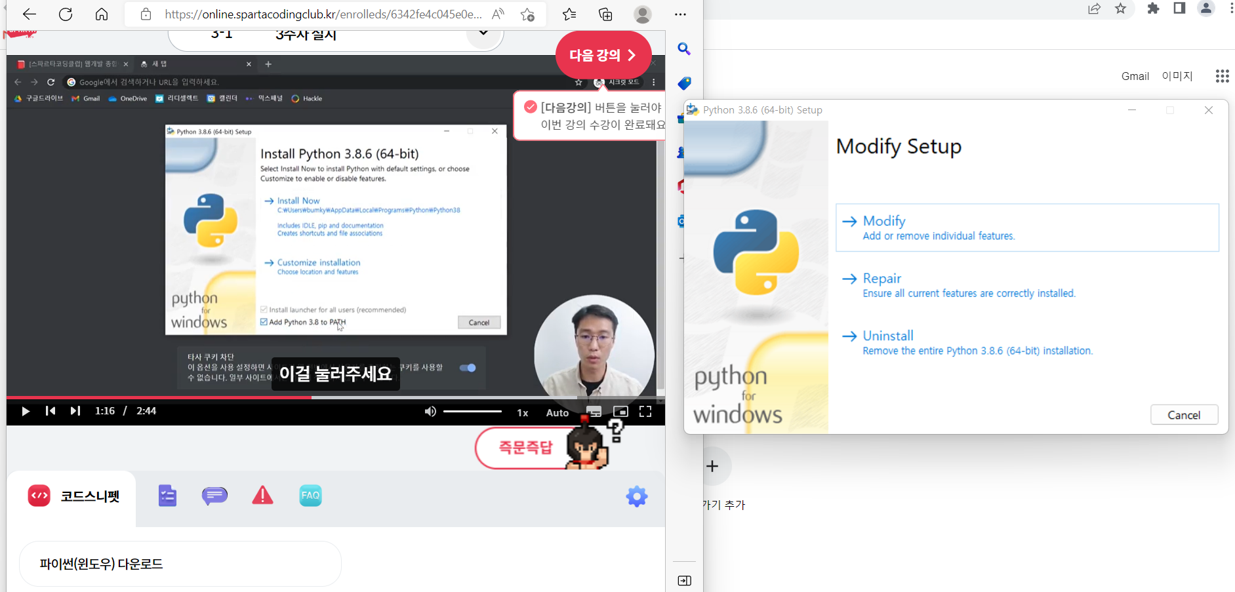Click 파이썬(윈도우) 다운로드 snippet
The height and width of the screenshot is (592, 1235).
pos(180,564)
